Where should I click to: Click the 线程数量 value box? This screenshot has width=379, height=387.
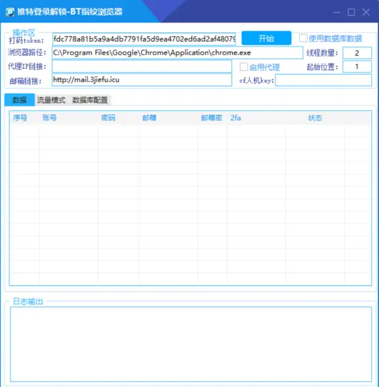pos(357,53)
